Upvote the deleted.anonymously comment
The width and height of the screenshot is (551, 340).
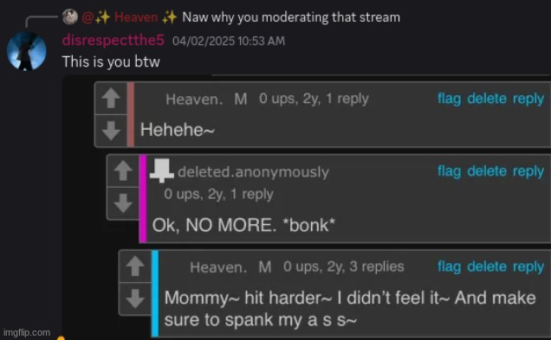tap(123, 170)
